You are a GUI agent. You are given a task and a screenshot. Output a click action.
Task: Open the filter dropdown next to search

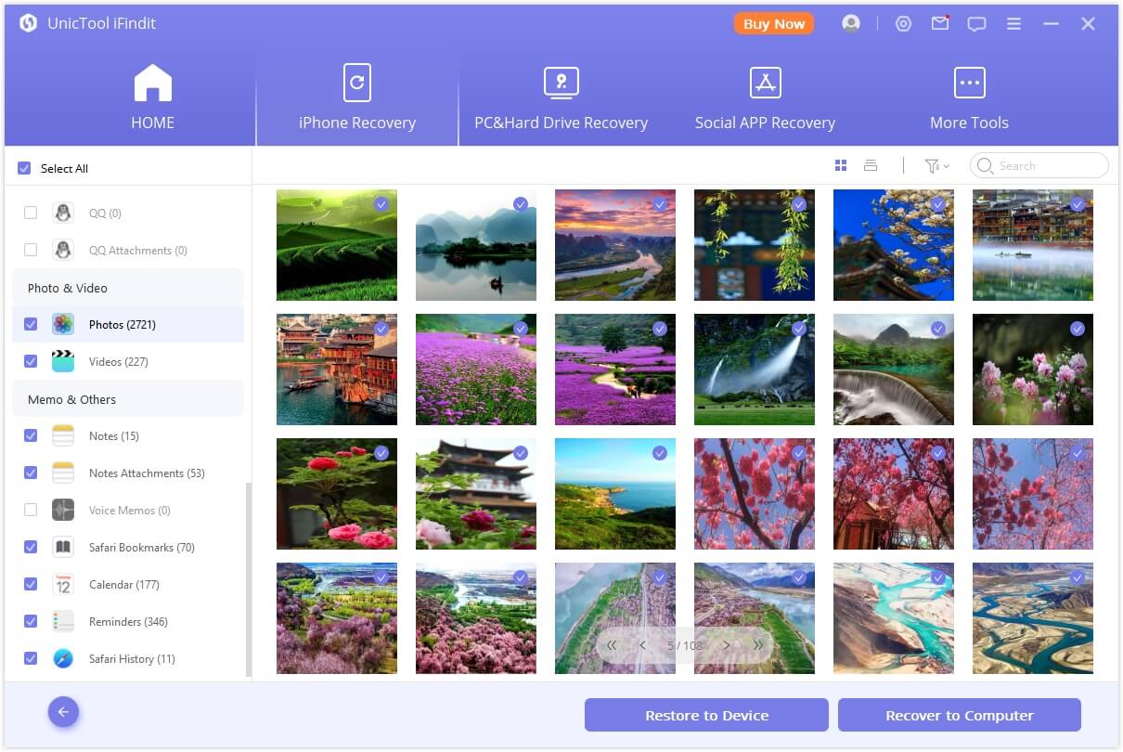click(x=936, y=165)
